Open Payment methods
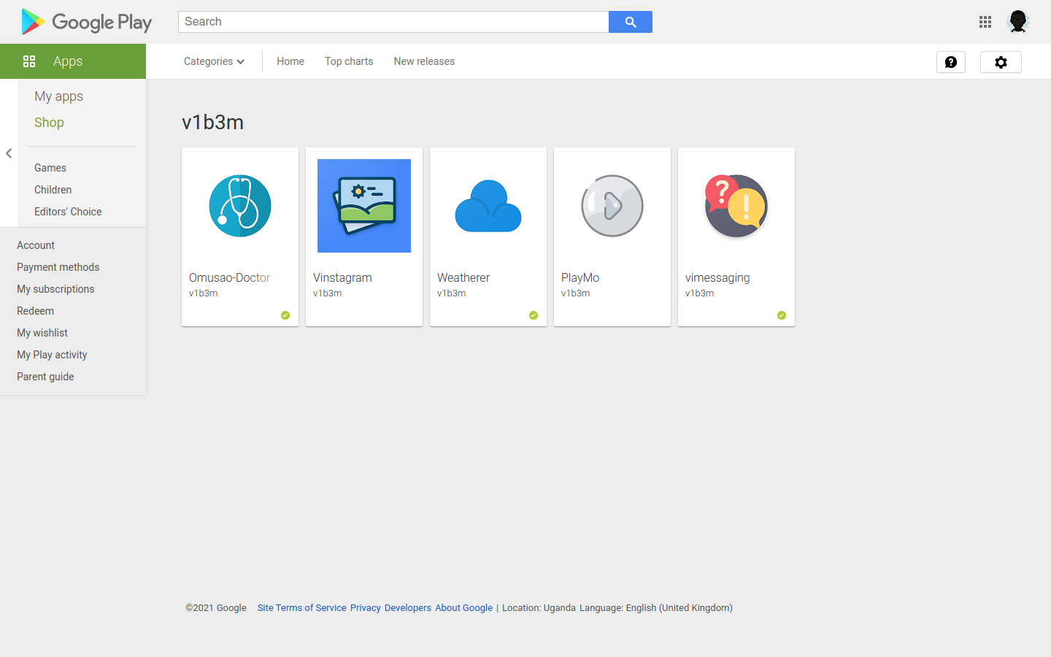Viewport: 1051px width, 657px height. (58, 267)
